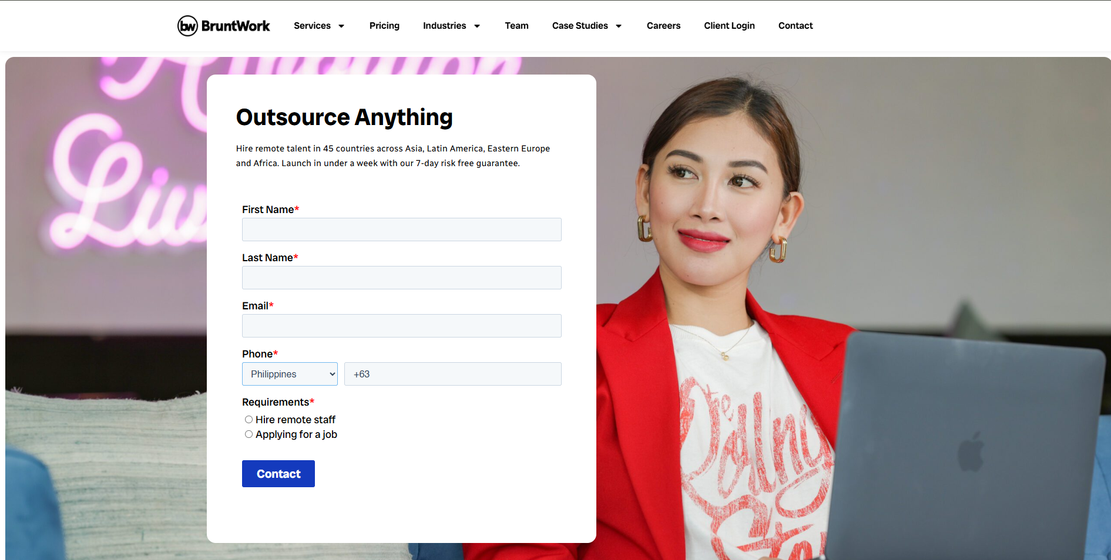The height and width of the screenshot is (560, 1111).
Task: Focus the First Name input field
Action: click(x=402, y=230)
